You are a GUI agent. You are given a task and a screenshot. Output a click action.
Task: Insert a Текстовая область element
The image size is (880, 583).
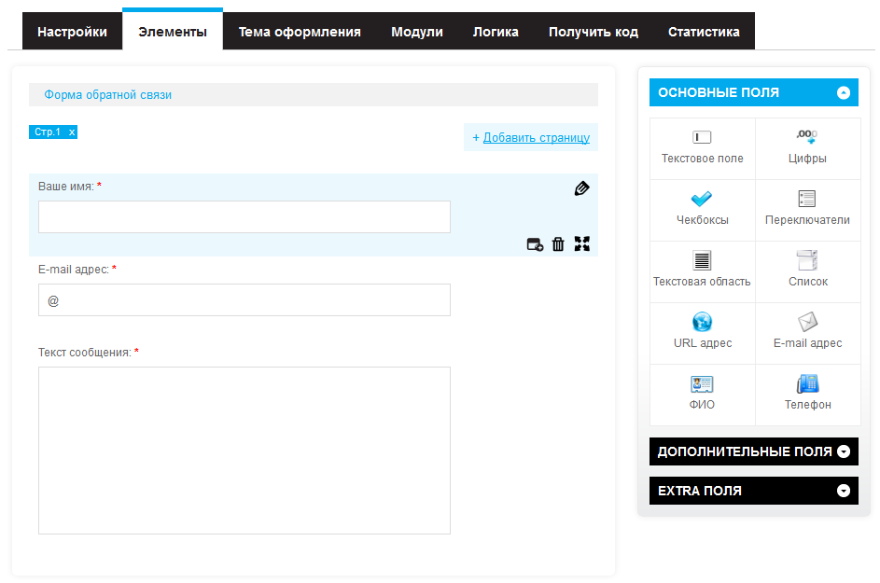[x=702, y=271]
